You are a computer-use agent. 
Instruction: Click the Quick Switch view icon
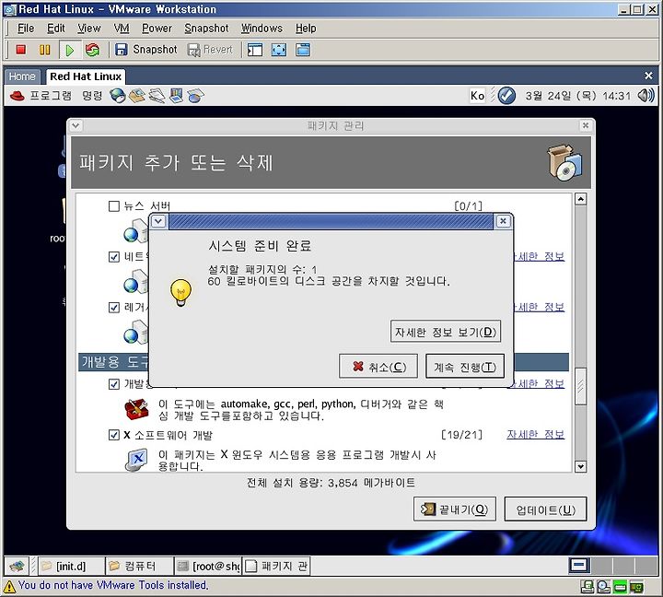[x=303, y=50]
